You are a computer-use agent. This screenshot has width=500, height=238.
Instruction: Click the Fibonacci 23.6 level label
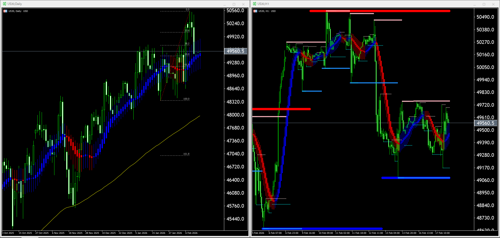point(187,31)
